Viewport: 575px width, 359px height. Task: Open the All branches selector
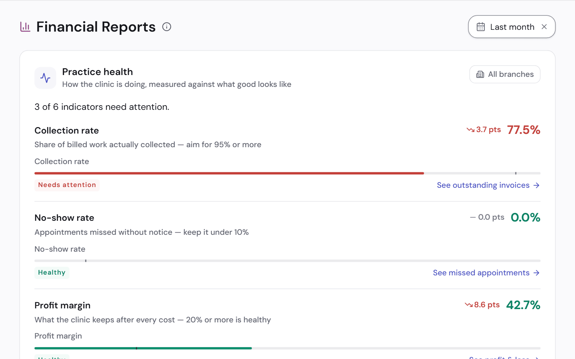tap(505, 74)
